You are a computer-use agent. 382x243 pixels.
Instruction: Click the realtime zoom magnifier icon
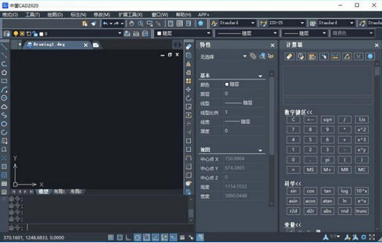141,24
